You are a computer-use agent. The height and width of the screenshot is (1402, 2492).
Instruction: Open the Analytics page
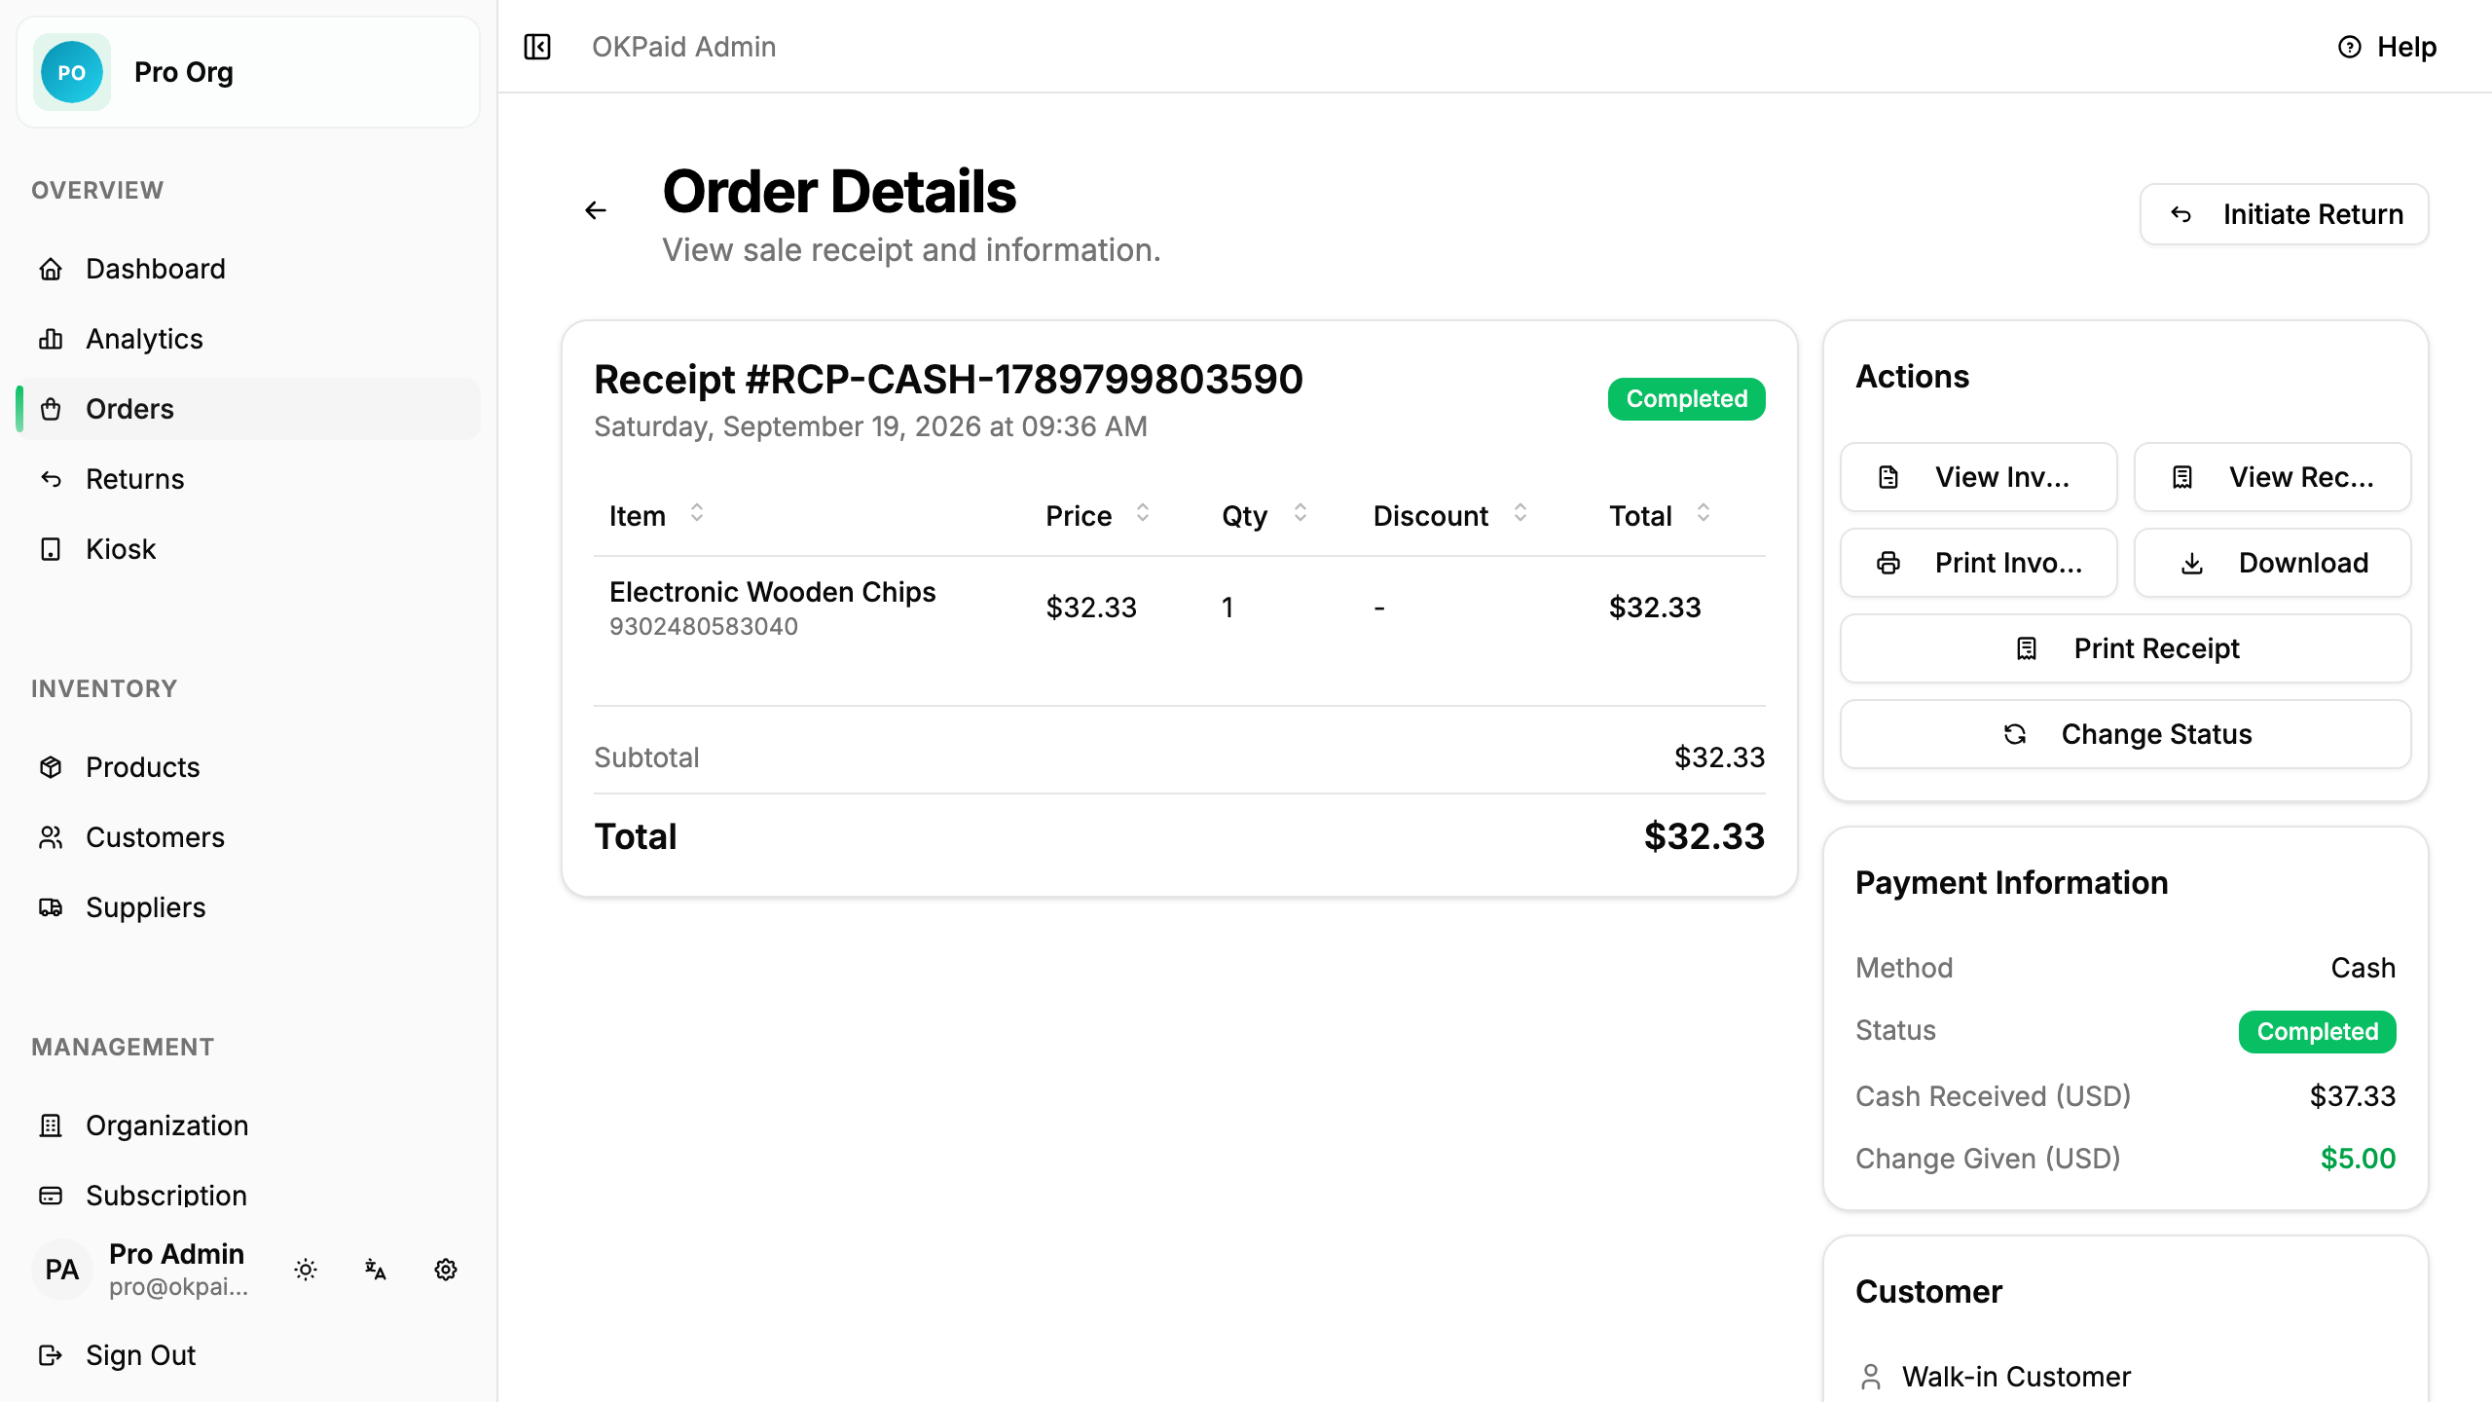248,339
